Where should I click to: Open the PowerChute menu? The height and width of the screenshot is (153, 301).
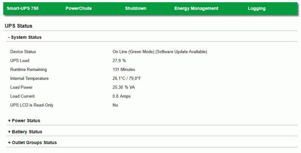pos(79,8)
